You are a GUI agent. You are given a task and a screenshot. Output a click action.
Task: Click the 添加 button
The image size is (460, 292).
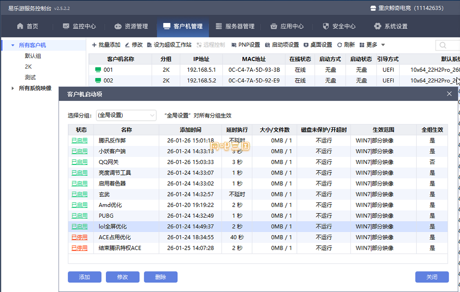tap(85, 277)
